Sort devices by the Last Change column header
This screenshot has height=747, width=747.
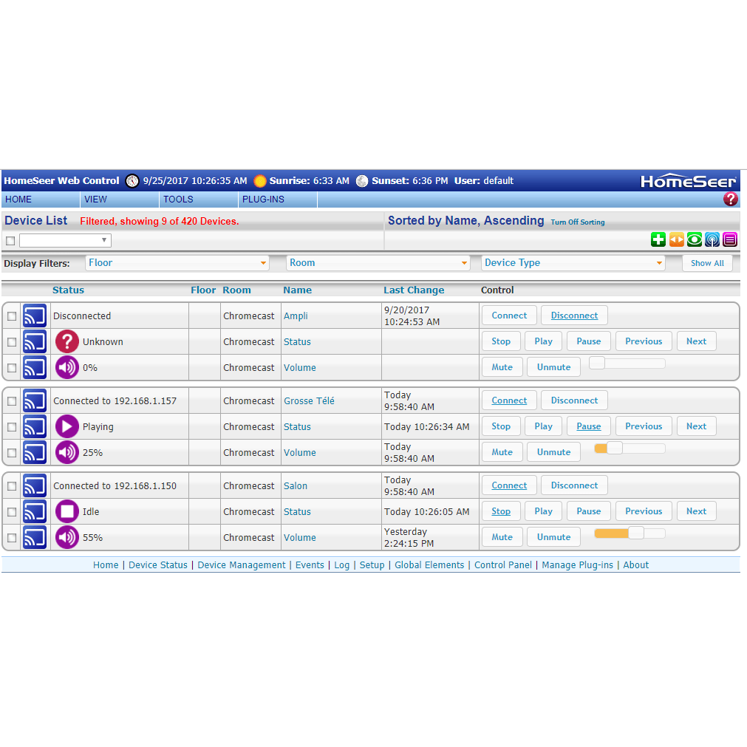414,290
